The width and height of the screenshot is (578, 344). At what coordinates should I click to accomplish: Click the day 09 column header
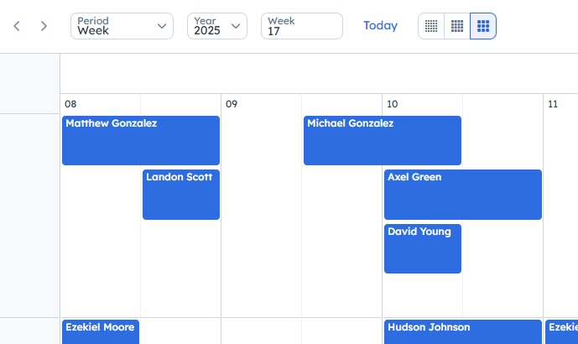point(232,104)
